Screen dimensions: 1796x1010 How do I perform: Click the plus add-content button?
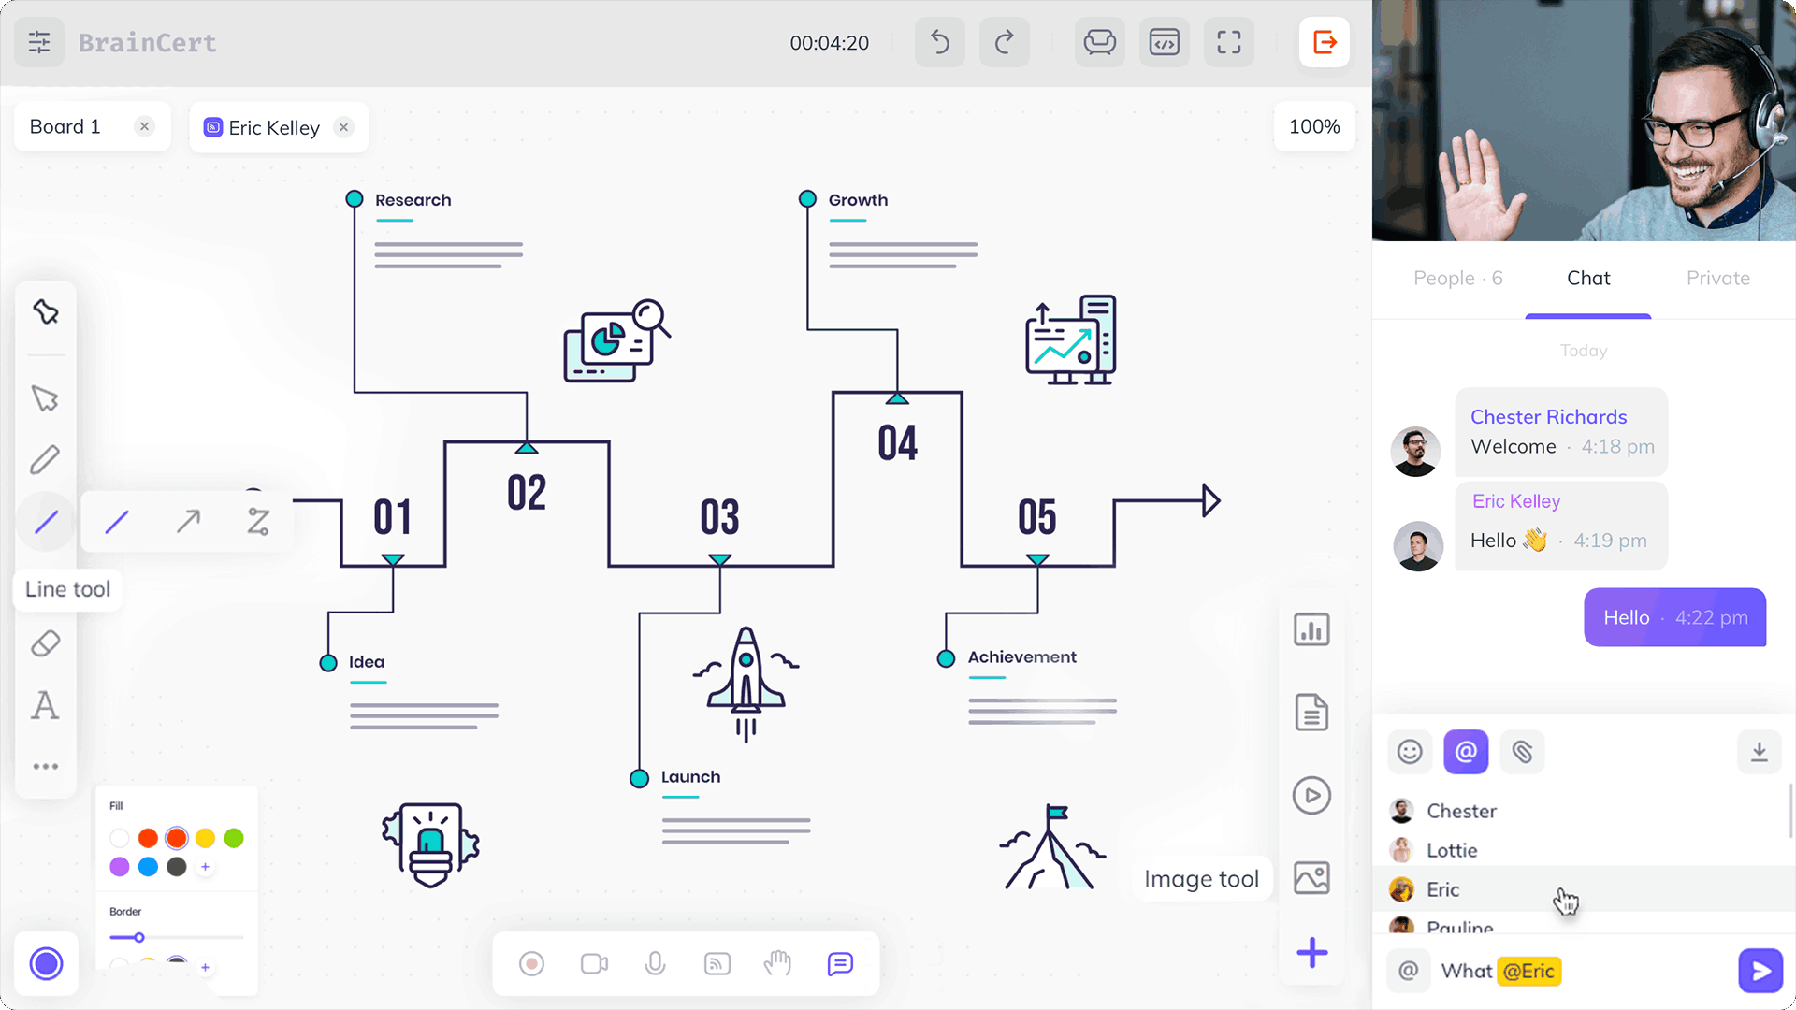click(1311, 953)
